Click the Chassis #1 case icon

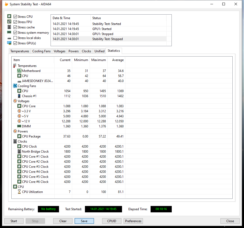point(19,96)
